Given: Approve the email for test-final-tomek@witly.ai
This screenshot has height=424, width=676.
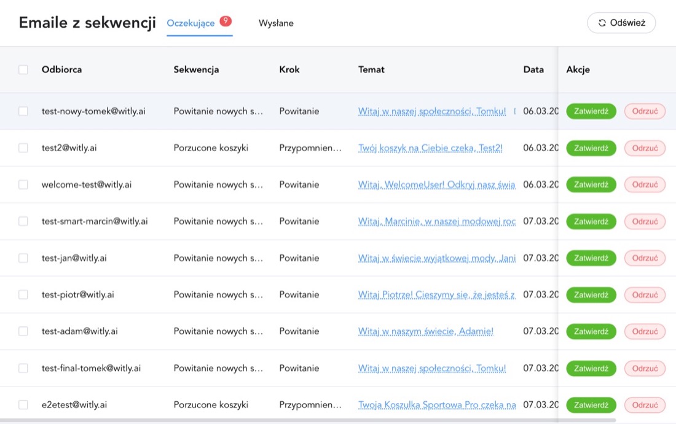Looking at the screenshot, I should [x=591, y=369].
